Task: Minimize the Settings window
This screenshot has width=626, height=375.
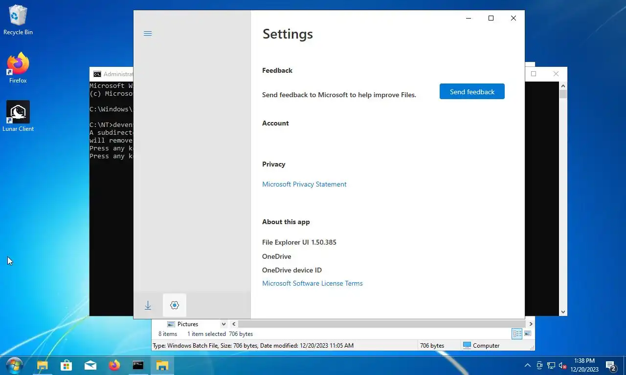Action: coord(469,18)
